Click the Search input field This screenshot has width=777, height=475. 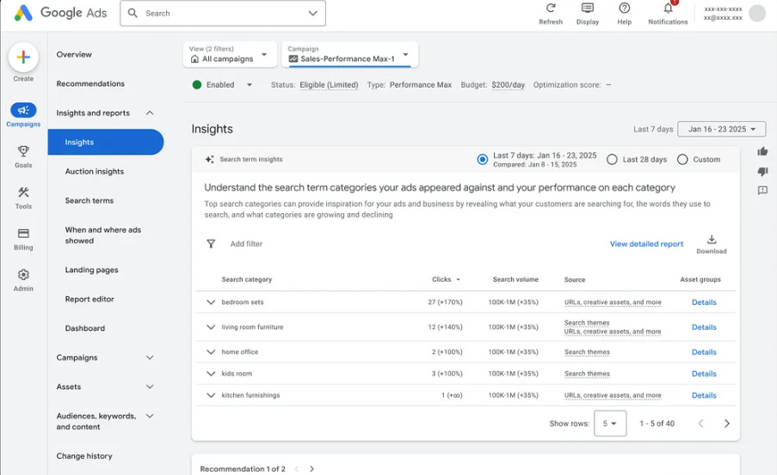[x=223, y=14]
